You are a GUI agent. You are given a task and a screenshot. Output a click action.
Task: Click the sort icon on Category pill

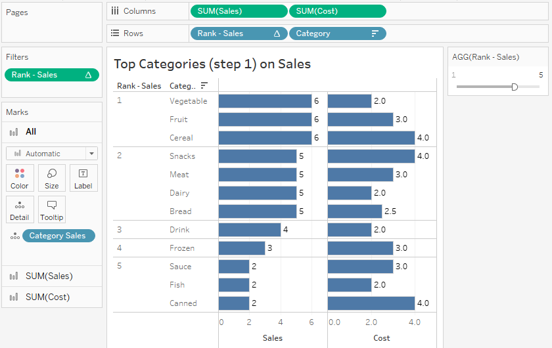[375, 33]
